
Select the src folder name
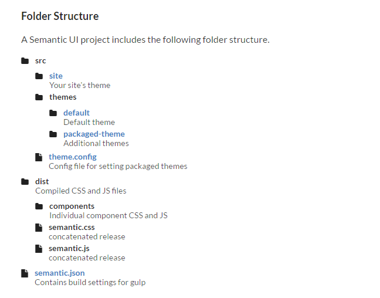pos(40,60)
